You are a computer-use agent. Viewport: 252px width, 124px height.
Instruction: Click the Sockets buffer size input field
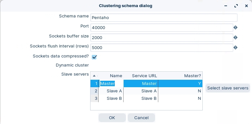(x=162, y=37)
